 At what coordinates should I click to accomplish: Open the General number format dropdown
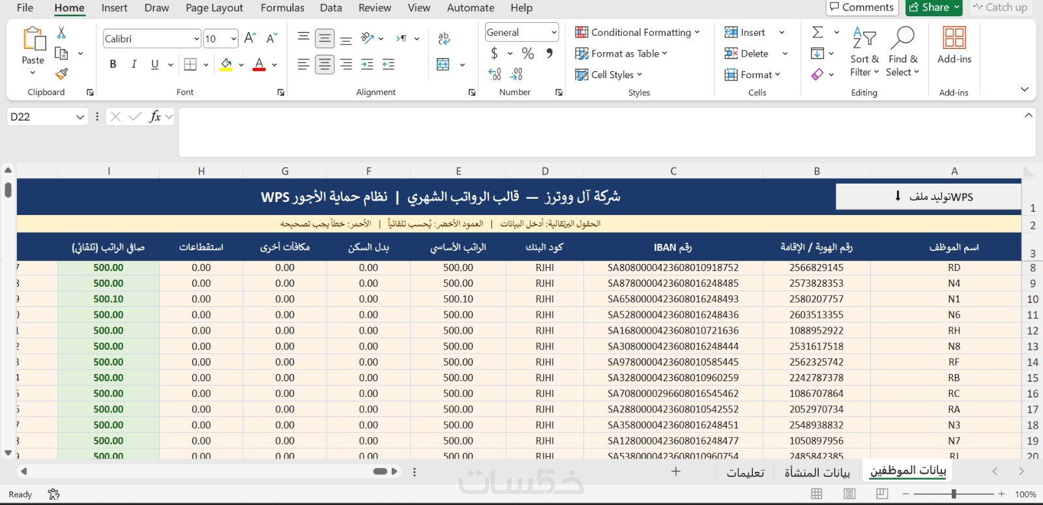pyautogui.click(x=554, y=32)
